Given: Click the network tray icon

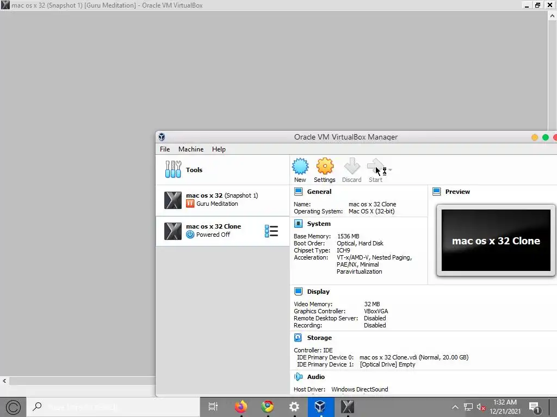Looking at the screenshot, I should tap(468, 407).
